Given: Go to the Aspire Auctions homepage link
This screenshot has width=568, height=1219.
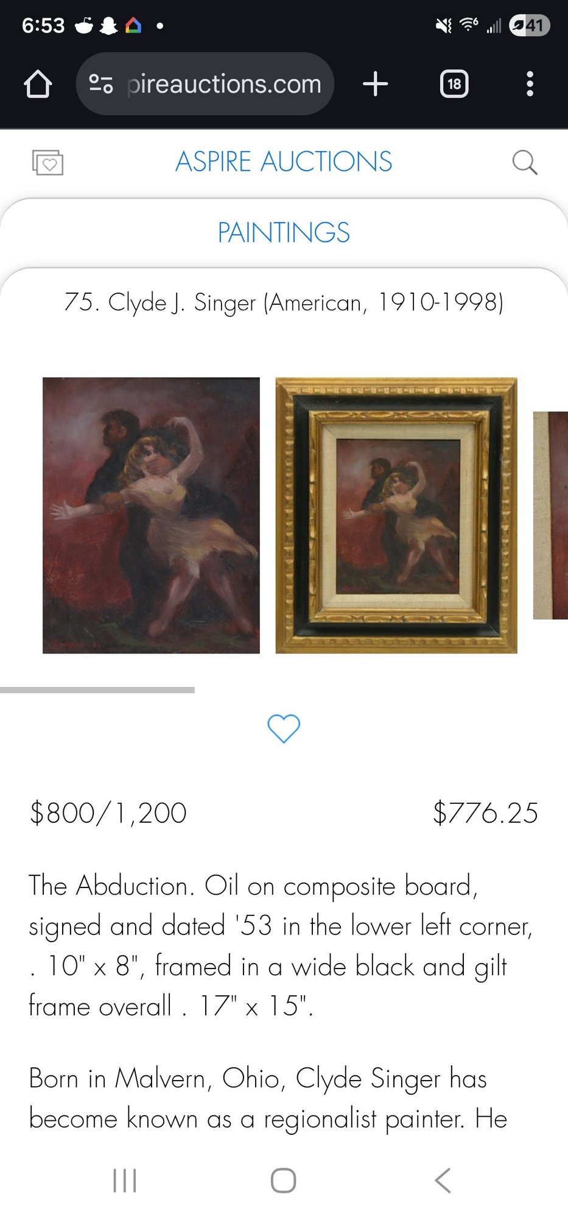Looking at the screenshot, I should click(x=284, y=162).
